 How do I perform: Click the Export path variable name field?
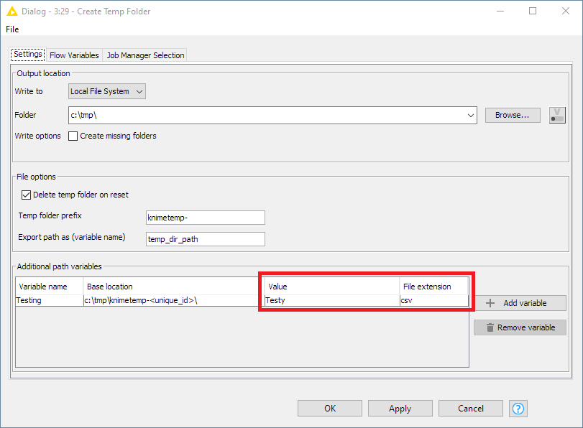pyautogui.click(x=205, y=239)
